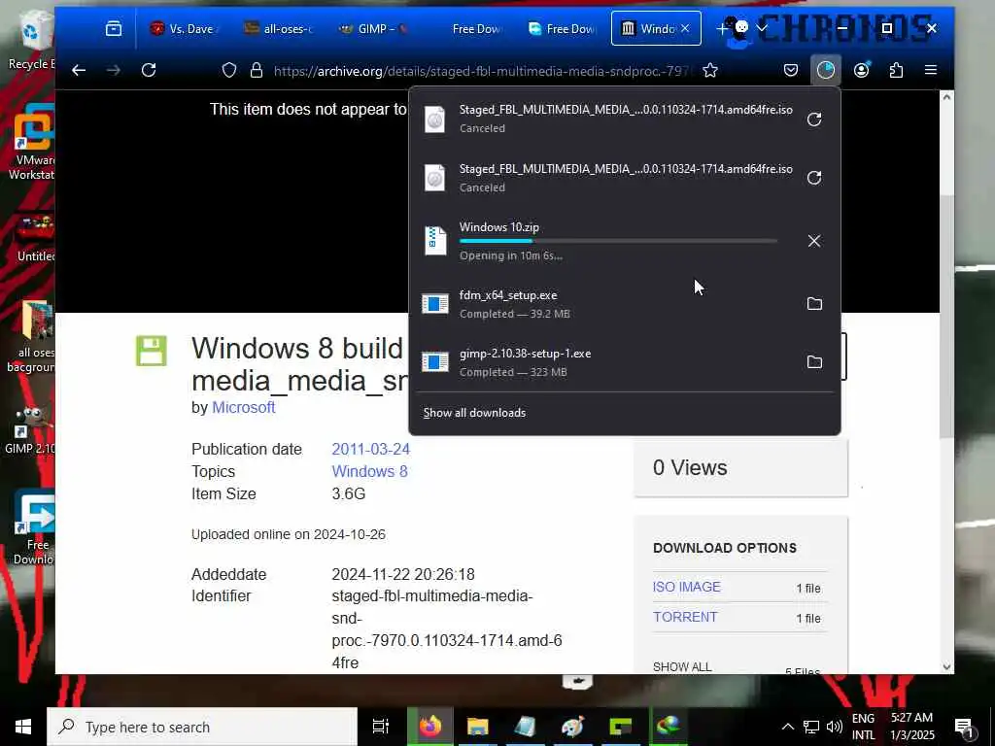
Task: Show hidden system tray icons
Action: 787,727
